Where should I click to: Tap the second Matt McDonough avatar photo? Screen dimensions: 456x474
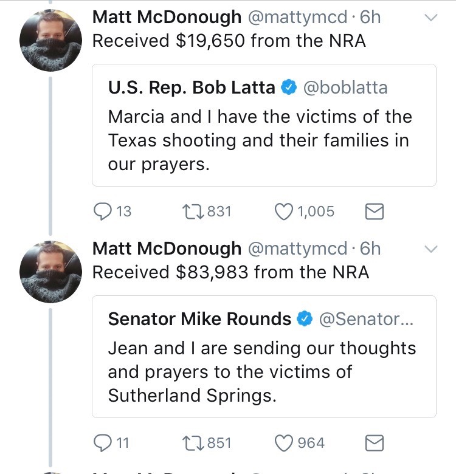51,272
